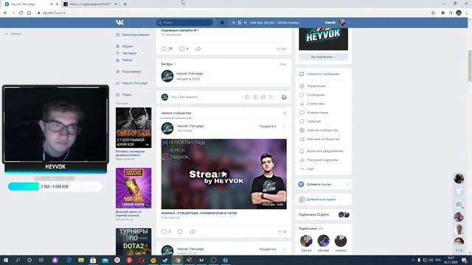Click the Add link button
Viewport: 472px width, 265px height.
point(319,184)
